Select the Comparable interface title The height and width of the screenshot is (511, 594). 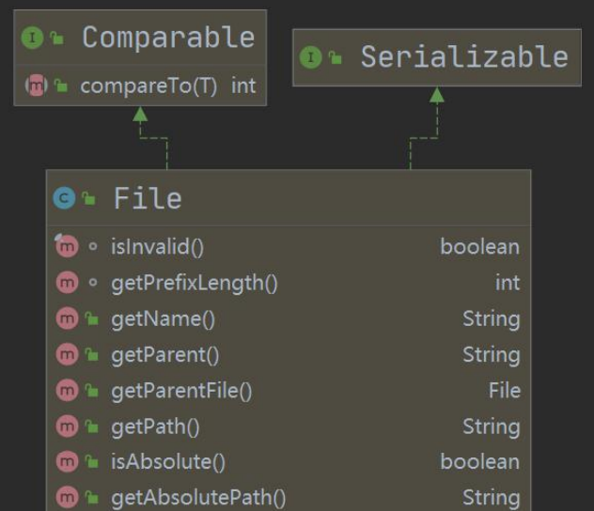coord(167,38)
